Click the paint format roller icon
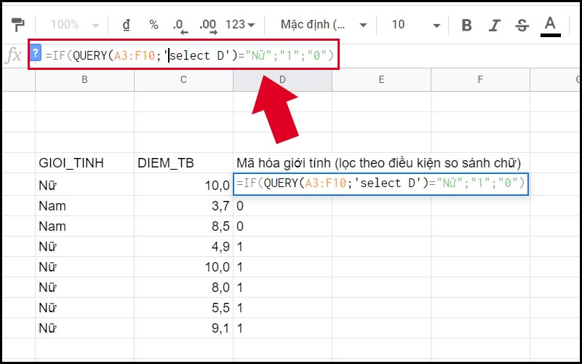582x364 pixels. click(17, 25)
